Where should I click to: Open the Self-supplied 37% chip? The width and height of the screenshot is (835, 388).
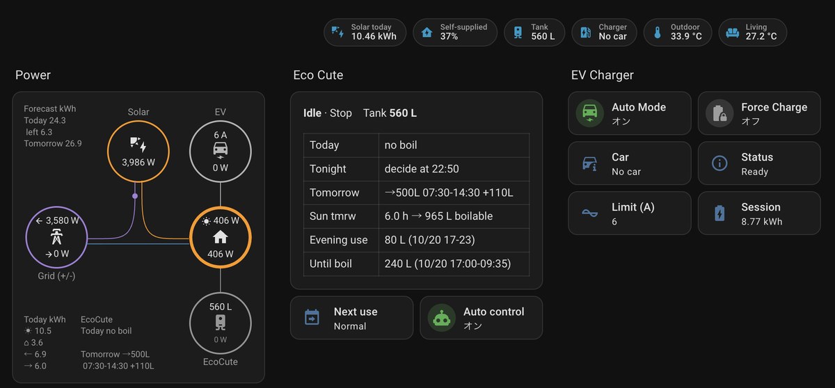point(455,32)
